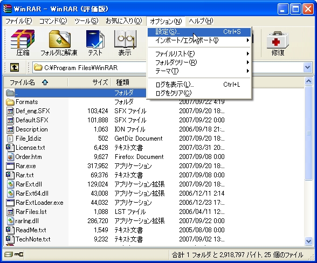Click the scrollbar up arrow
317x263 pixels.
tap(308, 81)
